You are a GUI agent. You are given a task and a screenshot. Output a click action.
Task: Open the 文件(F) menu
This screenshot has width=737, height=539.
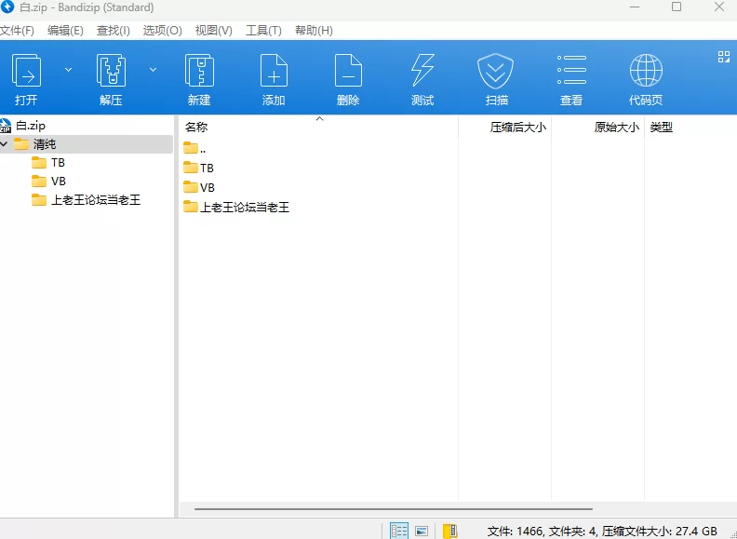[x=17, y=31]
